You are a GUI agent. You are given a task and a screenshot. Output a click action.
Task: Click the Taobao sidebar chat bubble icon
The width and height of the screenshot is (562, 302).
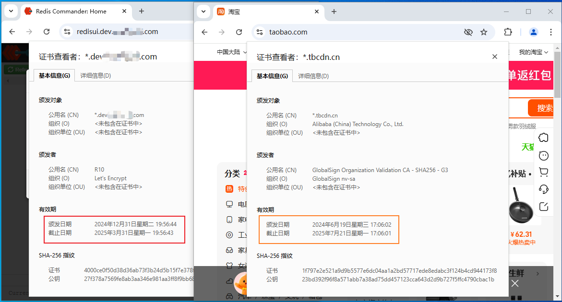[544, 138]
